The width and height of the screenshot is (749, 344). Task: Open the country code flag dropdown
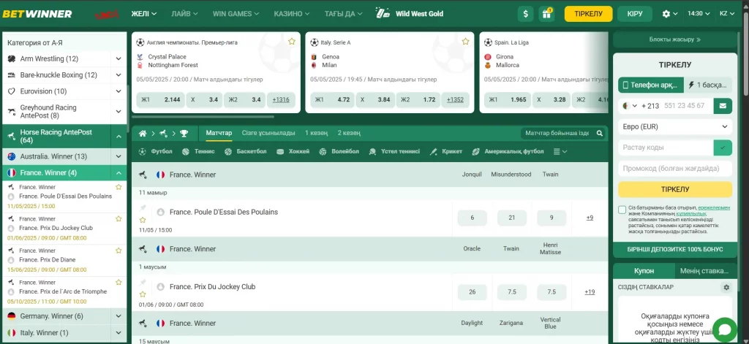point(628,106)
